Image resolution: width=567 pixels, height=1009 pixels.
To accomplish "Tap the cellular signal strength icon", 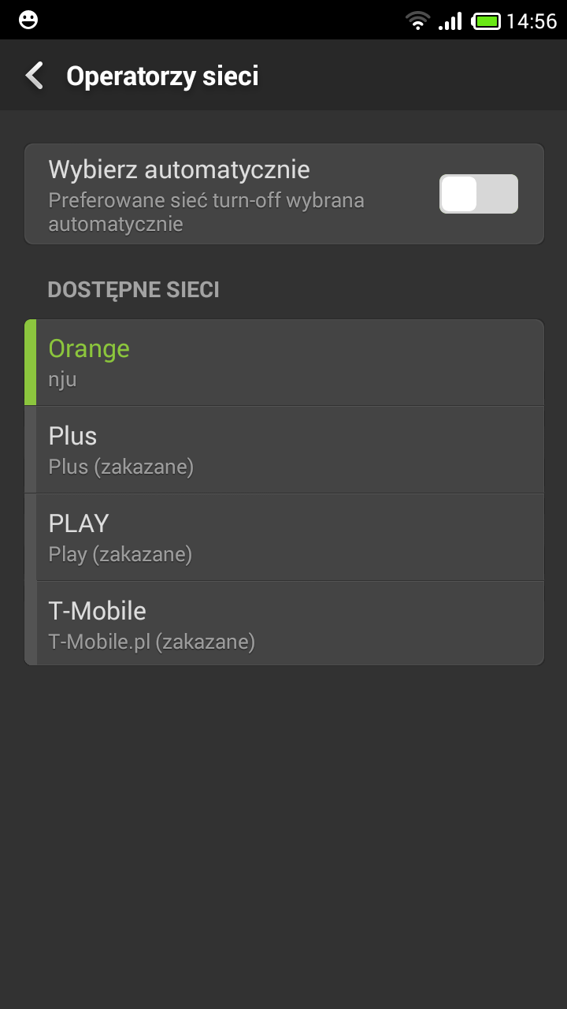I will 450,20.
